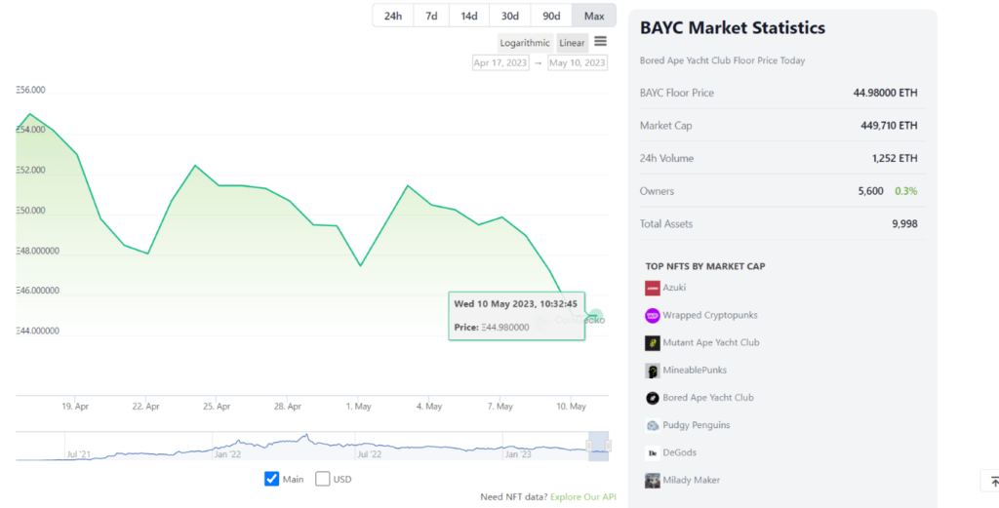
Task: Click the Bored Ape Yacht Club logo
Action: [653, 398]
